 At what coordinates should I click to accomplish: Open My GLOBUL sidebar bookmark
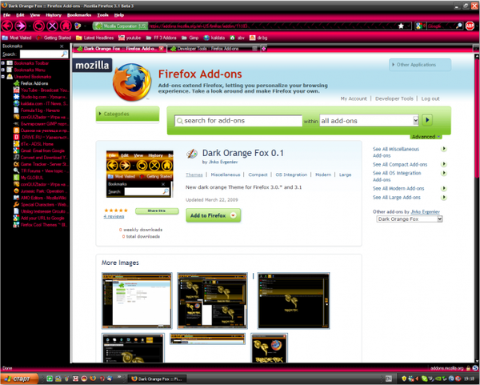coord(29,178)
